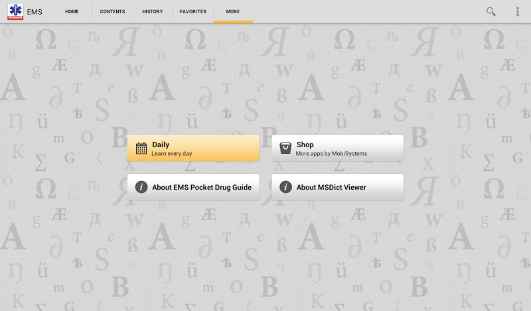Open the CONTENTS tab

pos(112,11)
